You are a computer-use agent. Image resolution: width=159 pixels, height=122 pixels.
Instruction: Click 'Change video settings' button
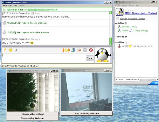(32, 114)
